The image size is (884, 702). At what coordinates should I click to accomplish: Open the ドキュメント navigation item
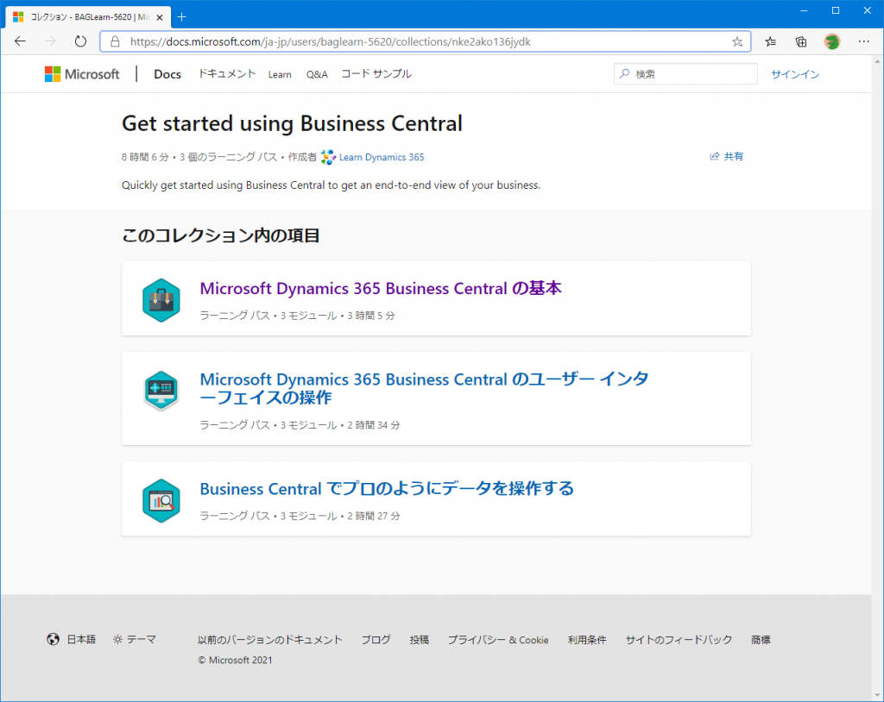(x=227, y=74)
